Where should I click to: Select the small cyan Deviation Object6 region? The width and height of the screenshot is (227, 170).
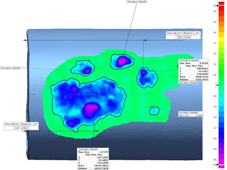click(154, 111)
